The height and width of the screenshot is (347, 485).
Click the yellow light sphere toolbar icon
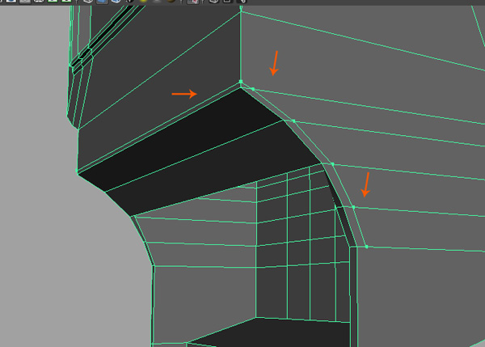142,2
